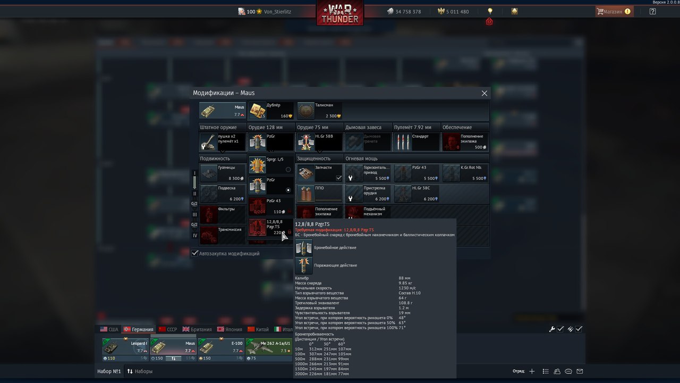Jump to tier IV on tier scale
The width and height of the screenshot is (680, 383).
point(194,235)
